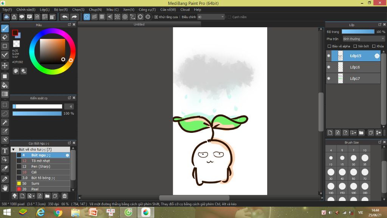Enable crisscross grid snap guide
The image size is (387, 218).
(x=102, y=17)
